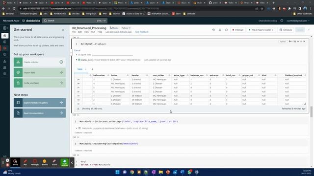The width and height of the screenshot is (314, 176).
Task: Click total_run column header
Action: coord(231,75)
